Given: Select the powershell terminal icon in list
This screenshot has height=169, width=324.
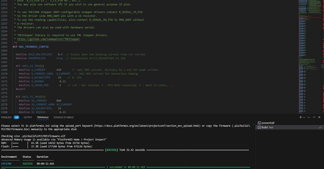Looking at the screenshot, I should coord(259,123).
